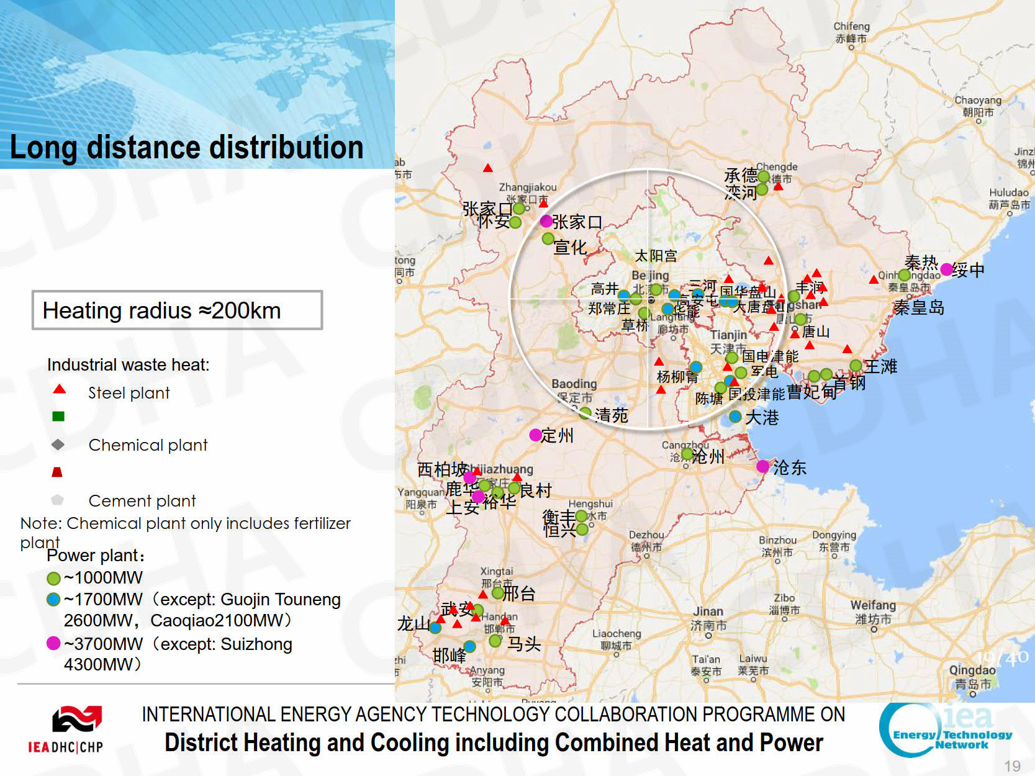The image size is (1035, 776).
Task: Select the red Steel plant triangle in legend
Action: 59,389
